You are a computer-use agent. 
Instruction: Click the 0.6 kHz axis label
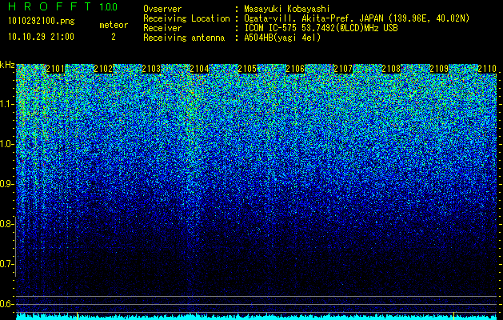pos(7,304)
